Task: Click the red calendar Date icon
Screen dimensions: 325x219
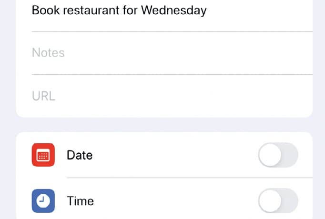Action: [43, 155]
